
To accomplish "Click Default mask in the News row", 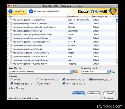I will coord(96,60).
